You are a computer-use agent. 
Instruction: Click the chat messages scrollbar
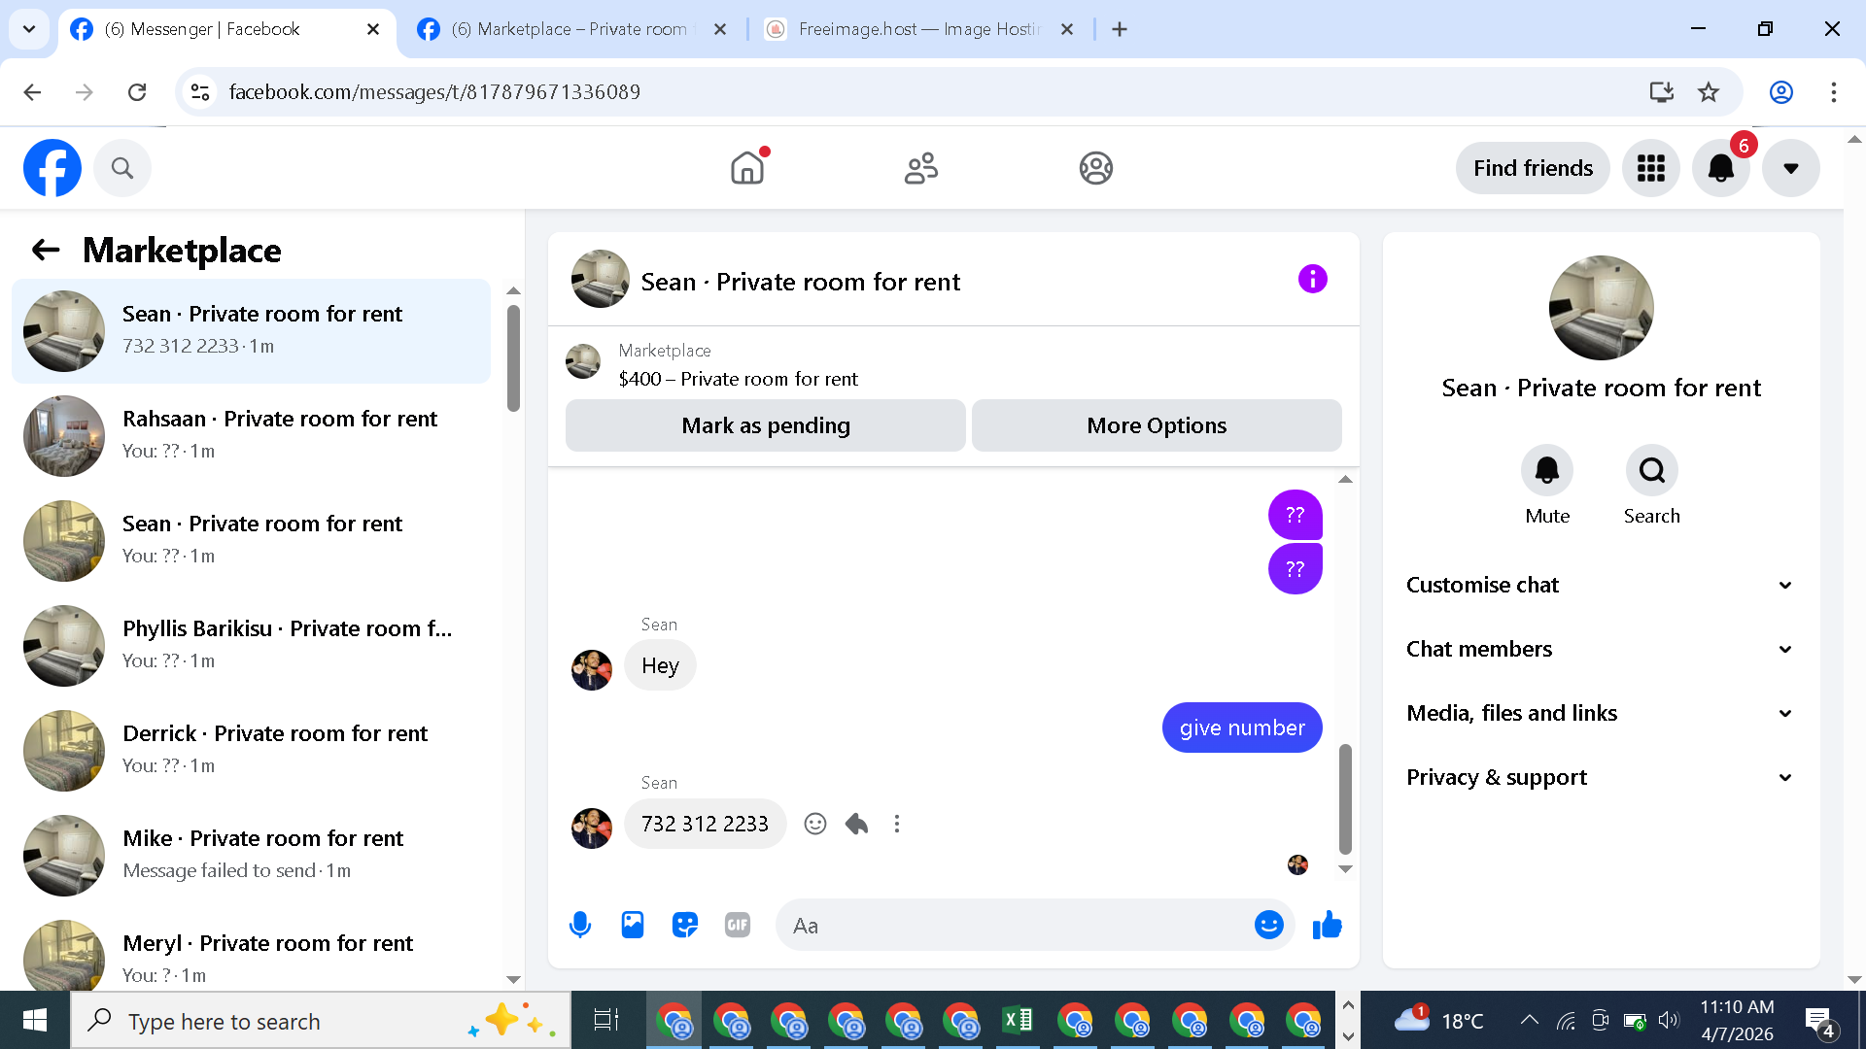tap(1345, 798)
